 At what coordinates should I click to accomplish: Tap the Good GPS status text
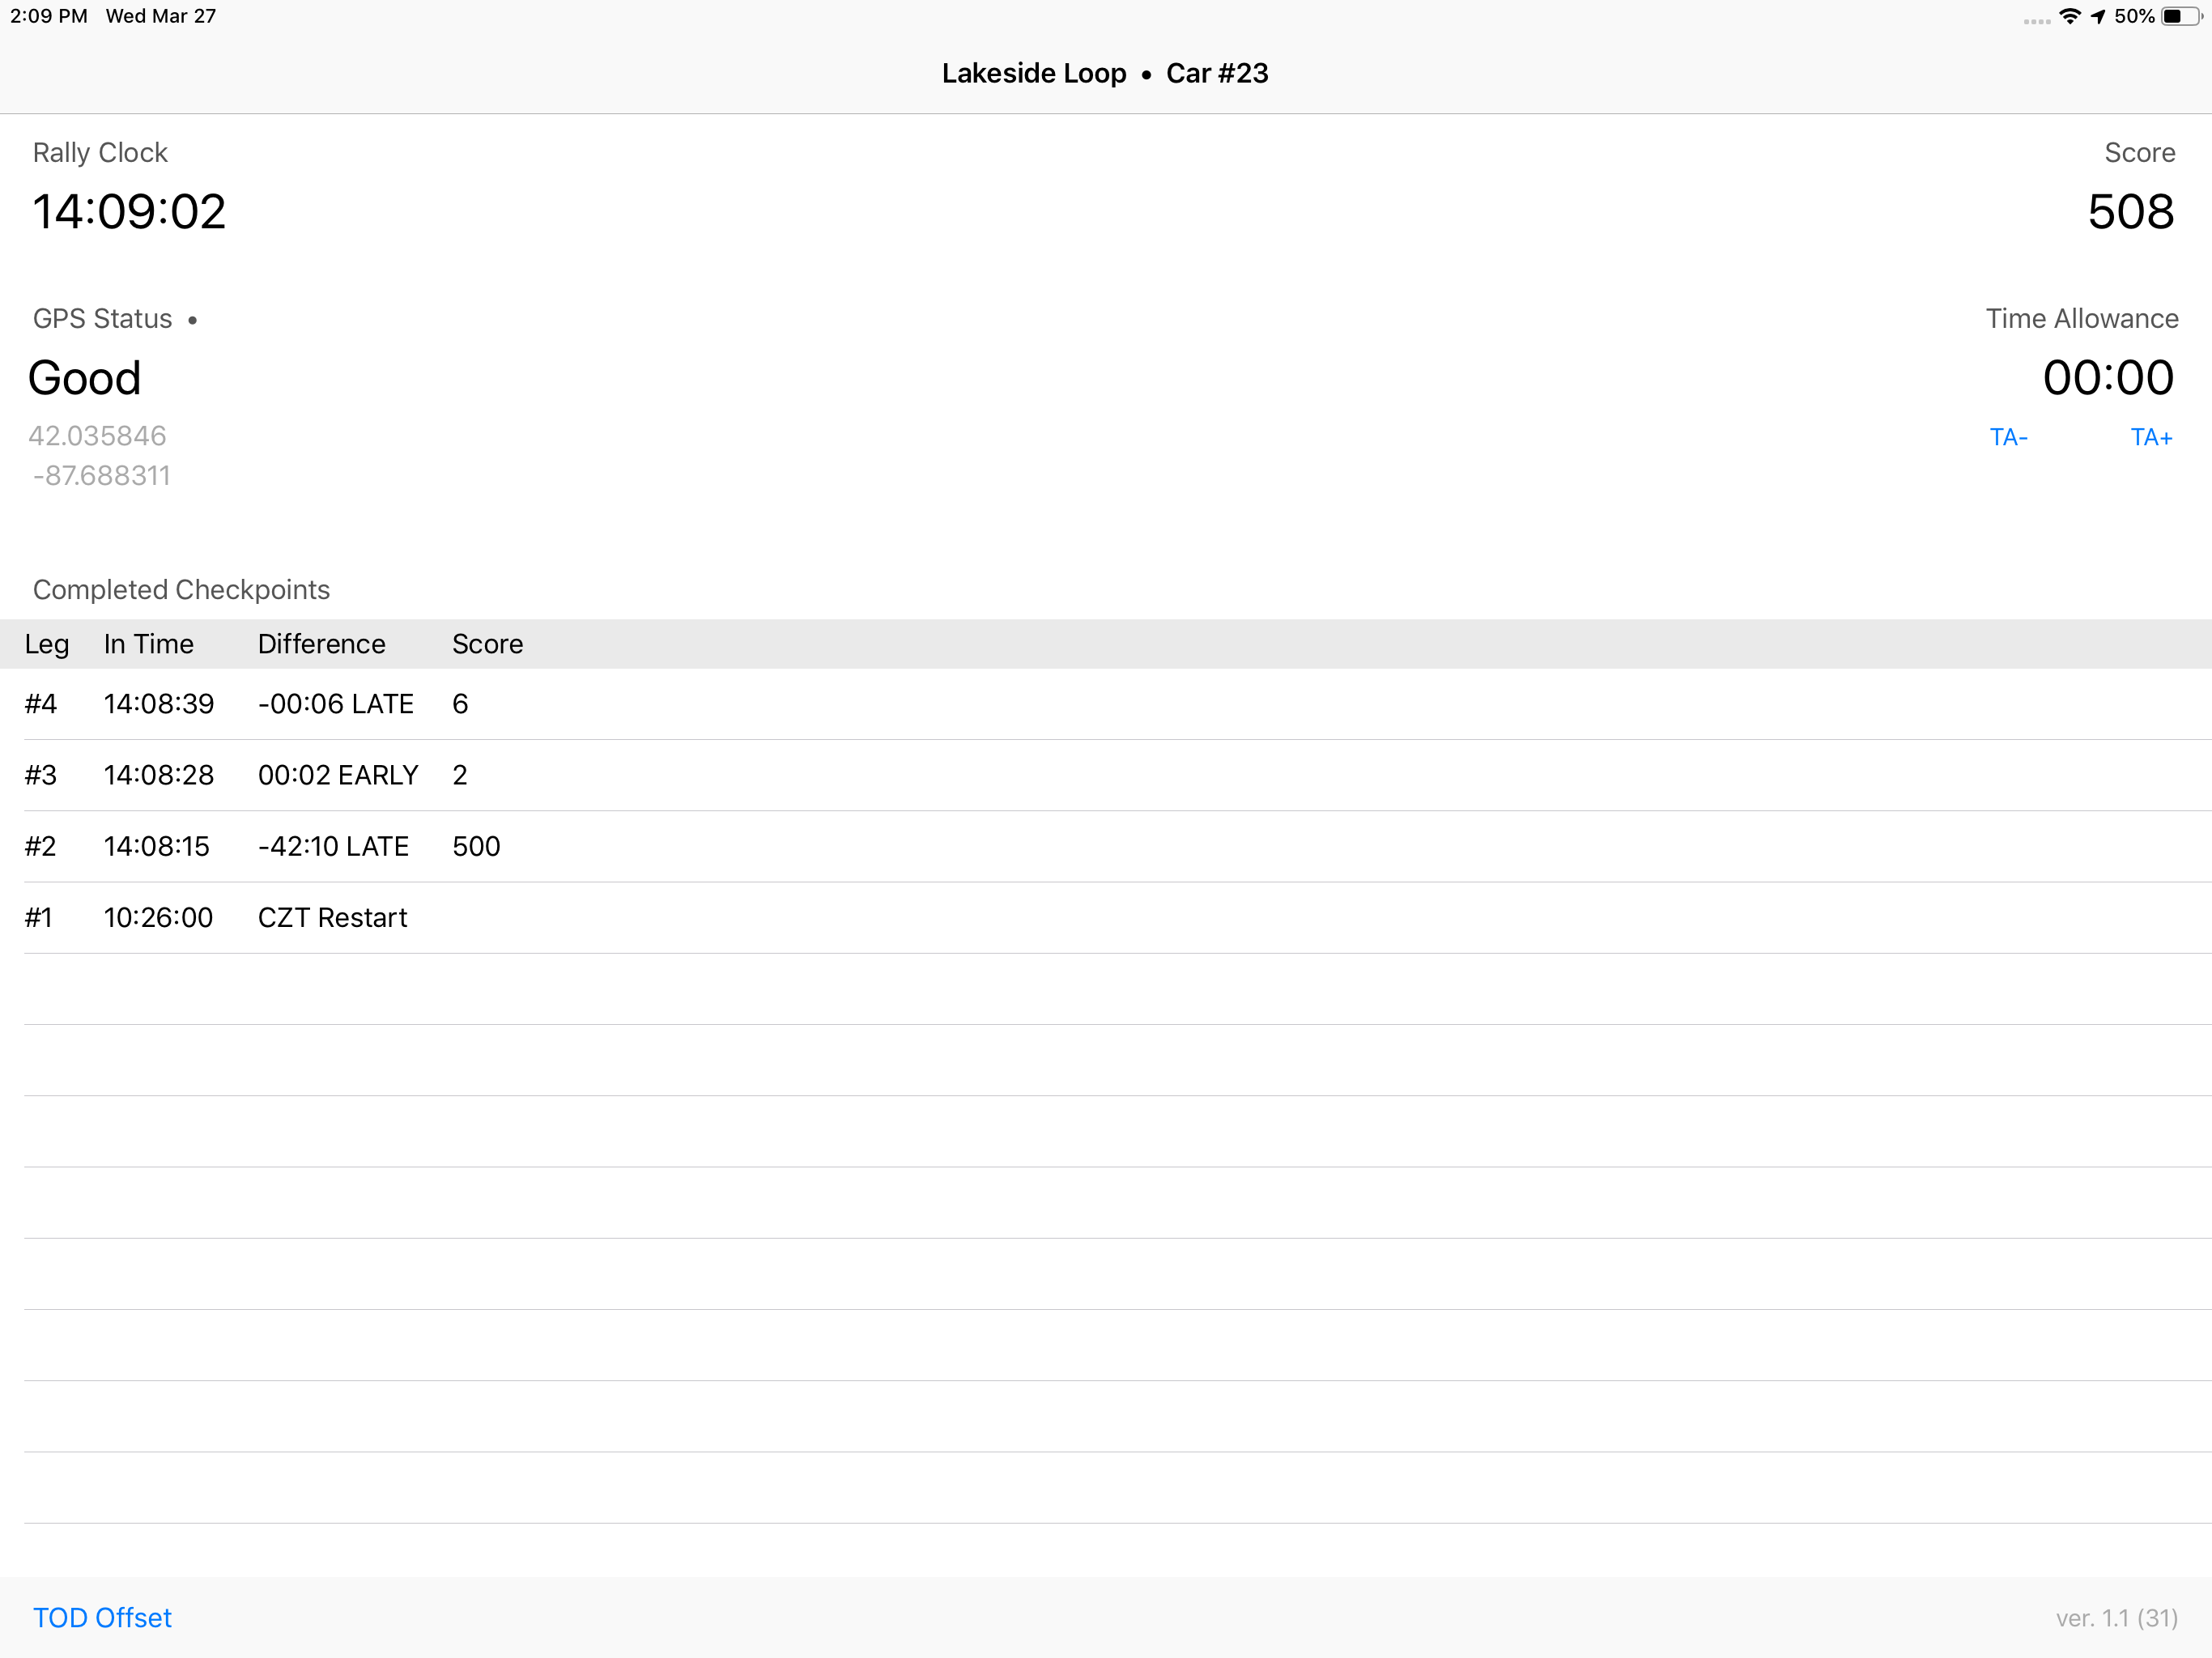click(84, 378)
